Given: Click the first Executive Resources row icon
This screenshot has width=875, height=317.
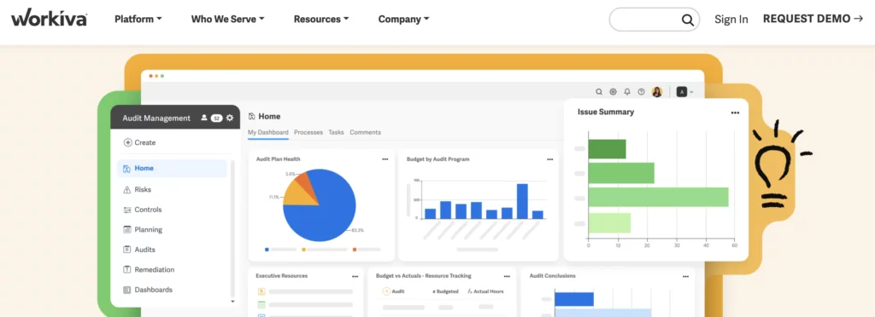Looking at the screenshot, I should [x=261, y=291].
